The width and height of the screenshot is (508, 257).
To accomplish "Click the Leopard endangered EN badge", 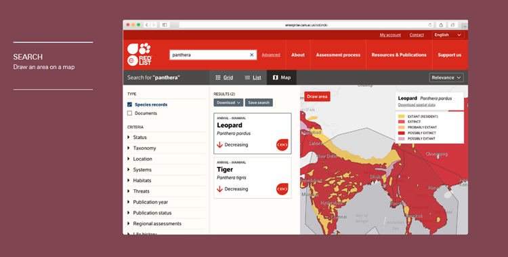I will point(282,144).
